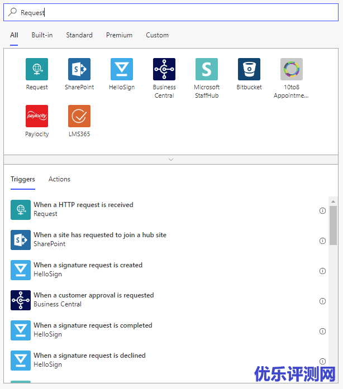
Task: Switch to the All tab
Action: click(x=14, y=35)
